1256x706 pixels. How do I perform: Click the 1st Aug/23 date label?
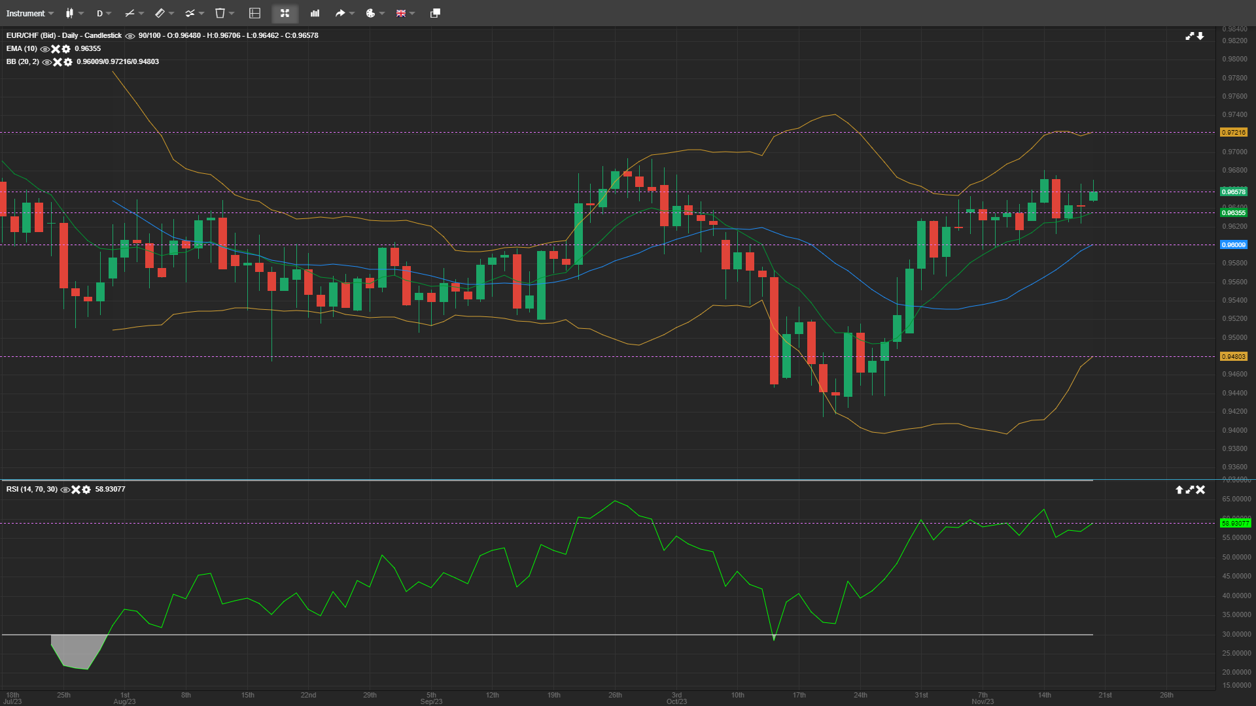click(124, 698)
